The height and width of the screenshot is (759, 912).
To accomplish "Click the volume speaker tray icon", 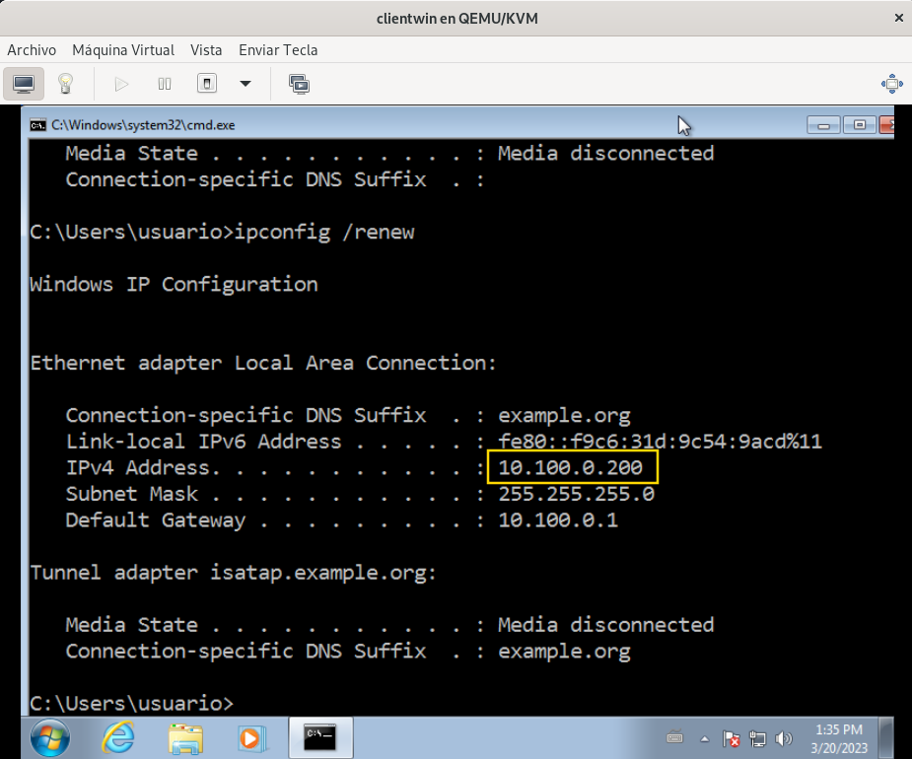I will click(x=785, y=738).
